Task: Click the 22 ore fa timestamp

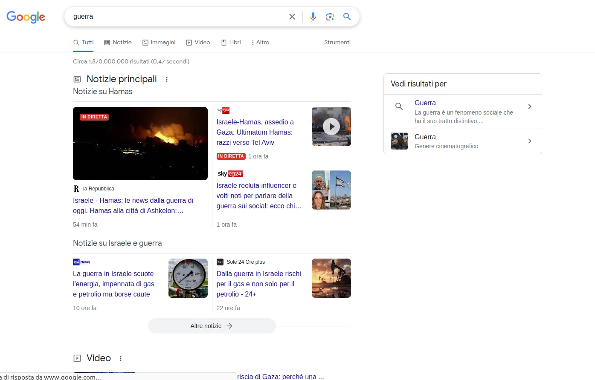Action: [228, 308]
